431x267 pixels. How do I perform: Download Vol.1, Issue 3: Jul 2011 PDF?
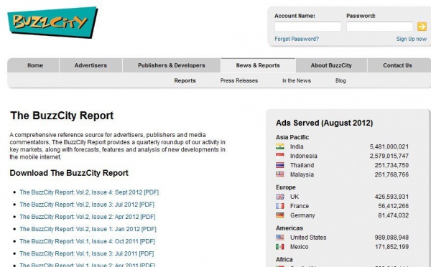[x=87, y=253]
